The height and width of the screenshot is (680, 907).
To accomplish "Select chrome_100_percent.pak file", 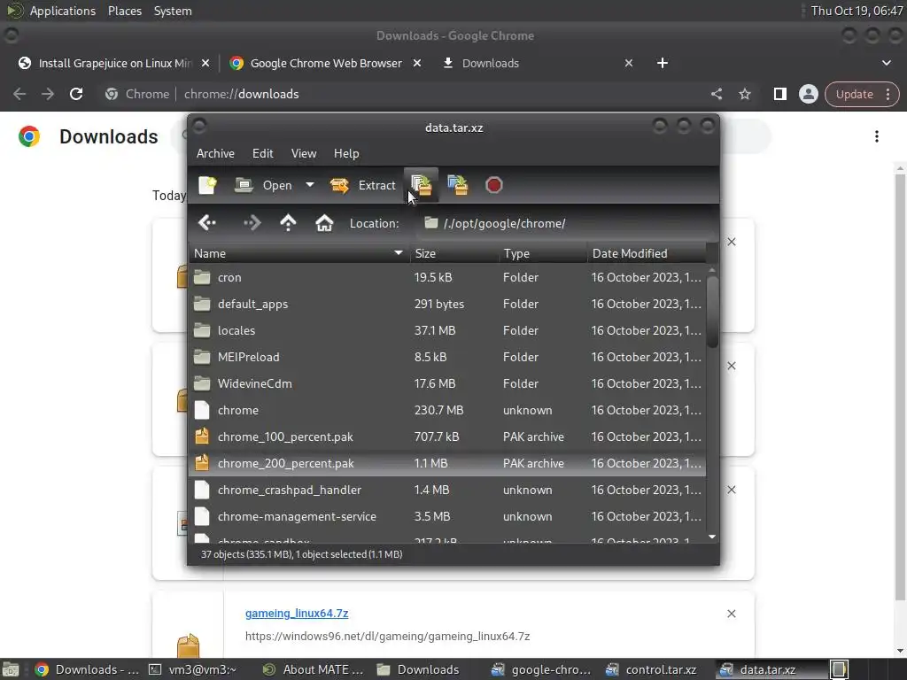I will tap(447, 437).
